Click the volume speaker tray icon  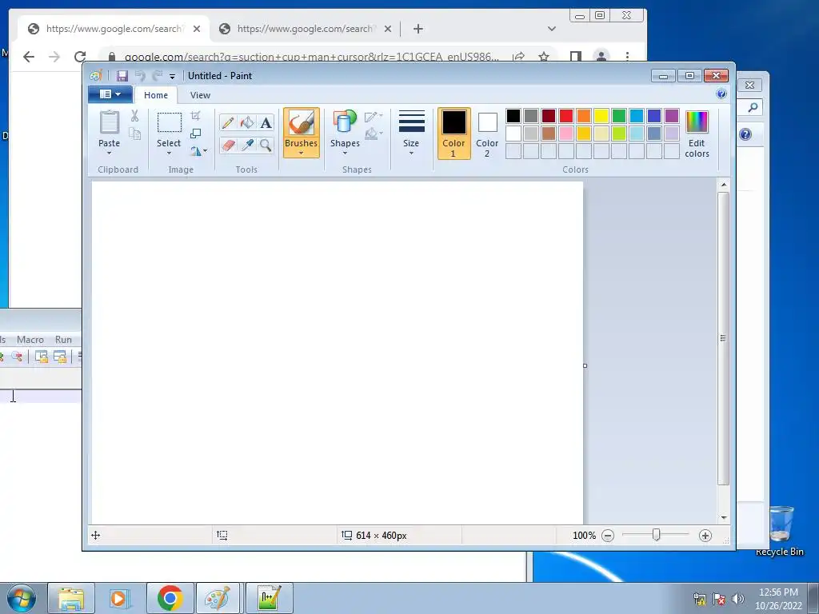[737, 599]
